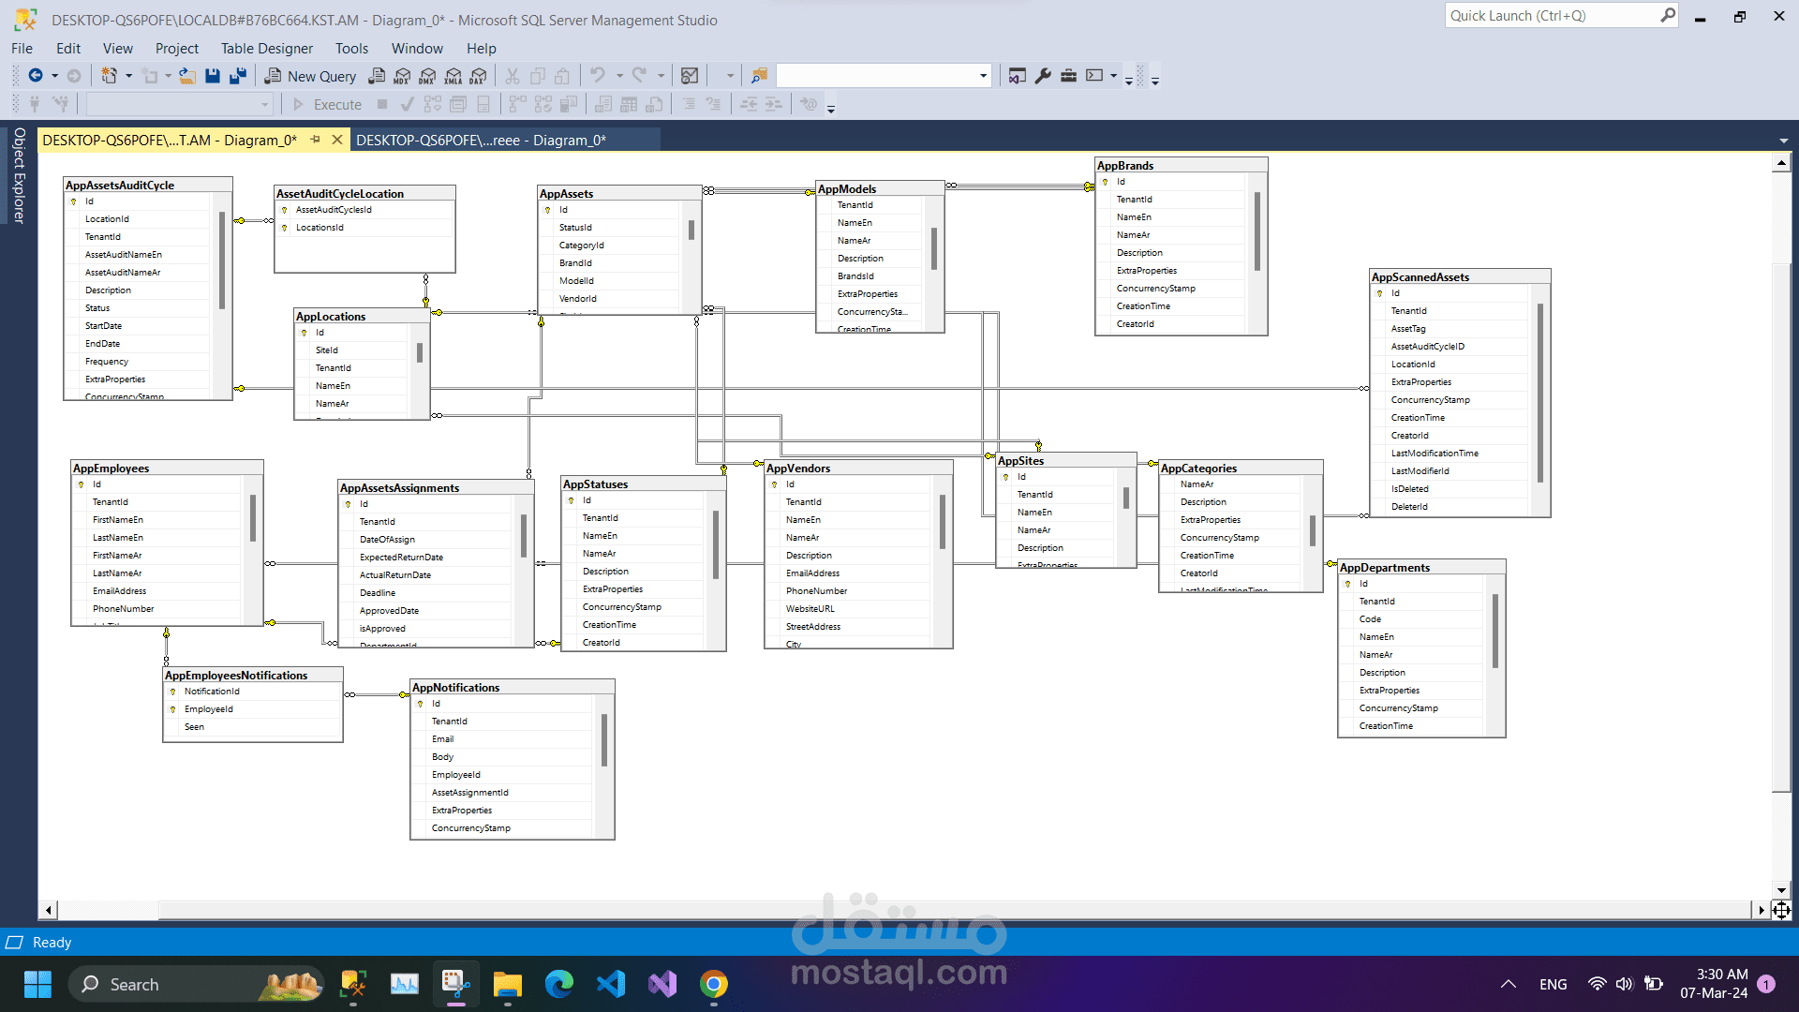Click the Visual Studio window icon left of the wrench

click(x=1017, y=76)
